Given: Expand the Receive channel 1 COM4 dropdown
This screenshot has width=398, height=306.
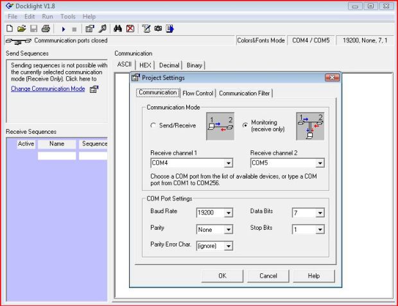Looking at the screenshot, I should pos(228,163).
